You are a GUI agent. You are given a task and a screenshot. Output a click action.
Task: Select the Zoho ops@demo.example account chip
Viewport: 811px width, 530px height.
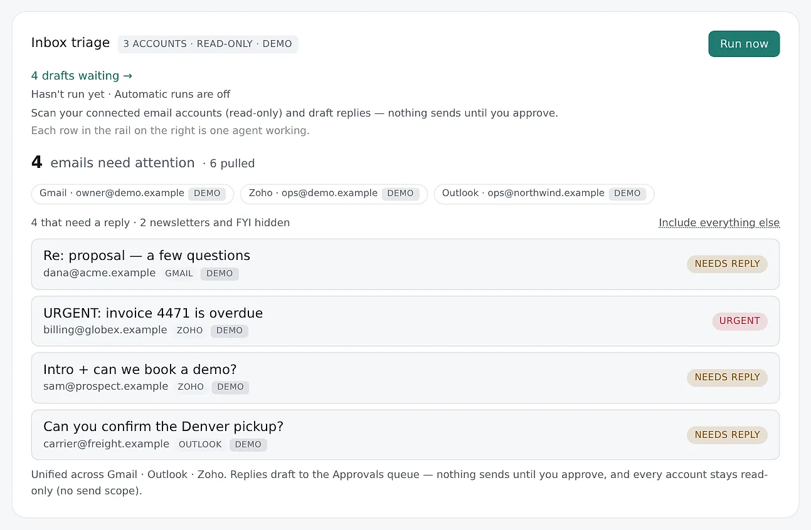click(334, 194)
